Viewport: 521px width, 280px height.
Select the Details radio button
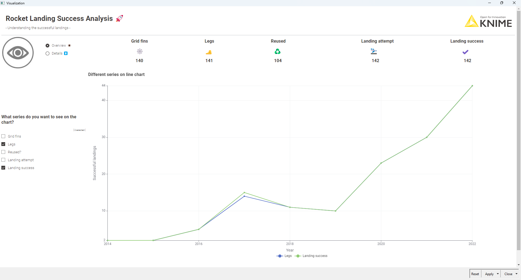pyautogui.click(x=47, y=53)
